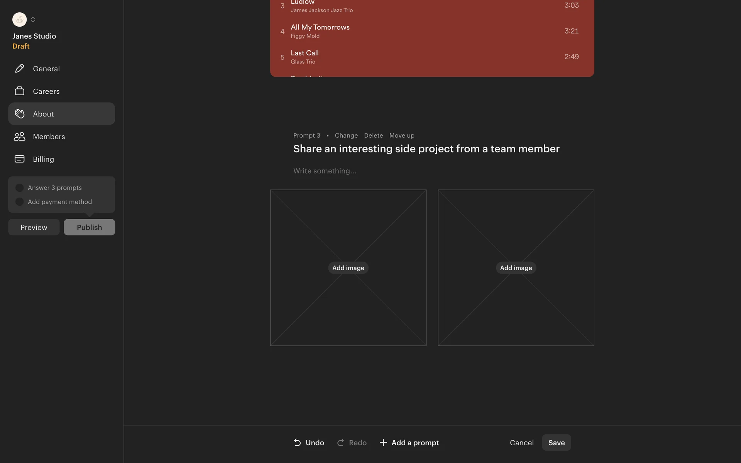Toggle the Answer 3 prompts checklist circle
741x463 pixels.
click(19, 188)
